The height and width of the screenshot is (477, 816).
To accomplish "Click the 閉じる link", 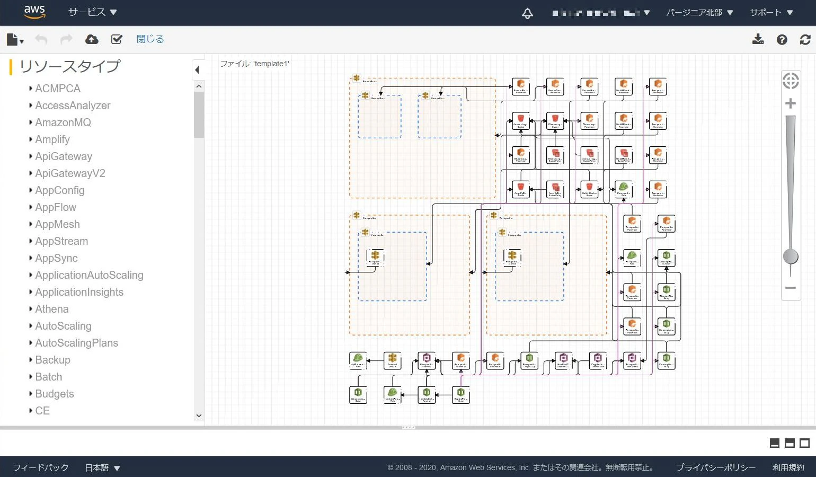I will 150,39.
